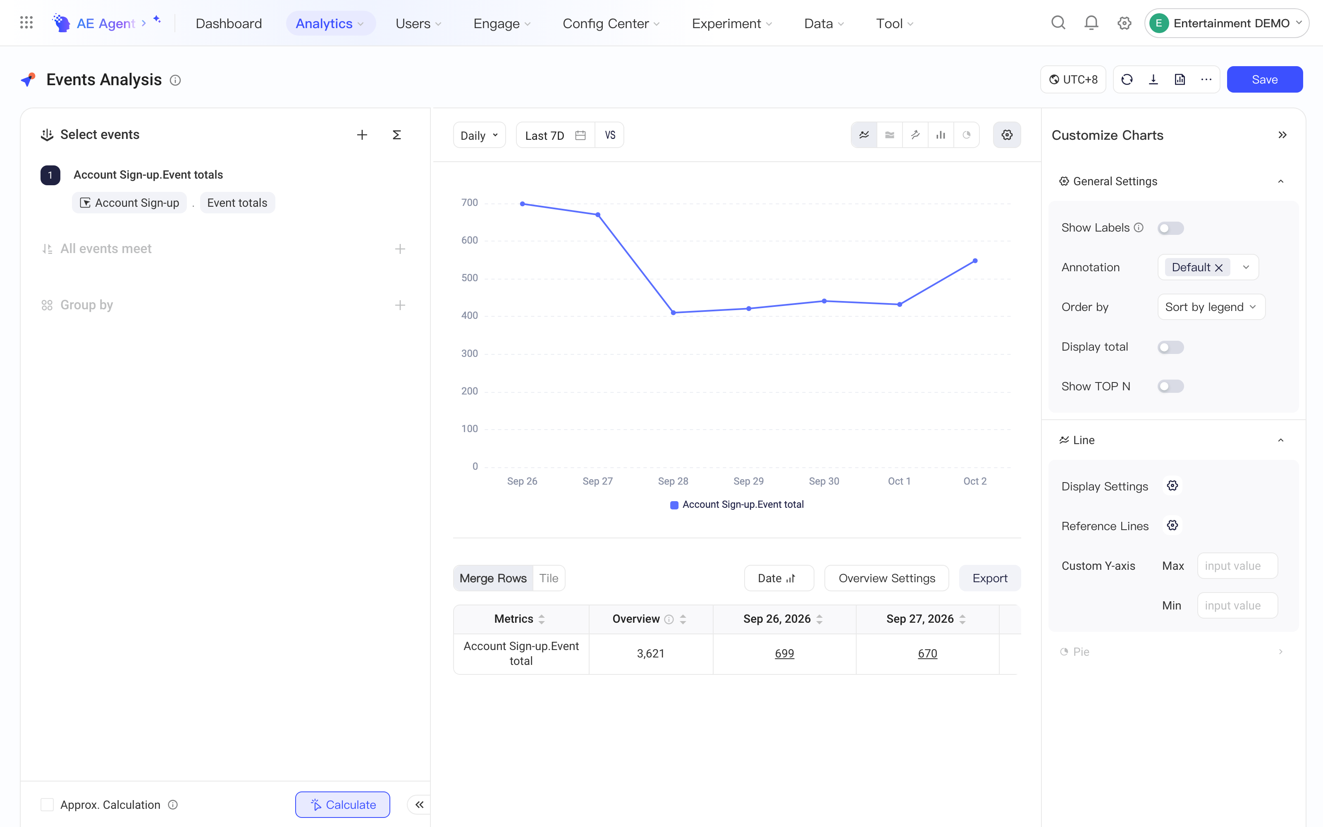Toggle the chart customize gear button
Viewport: 1323px width, 827px height.
point(1007,135)
